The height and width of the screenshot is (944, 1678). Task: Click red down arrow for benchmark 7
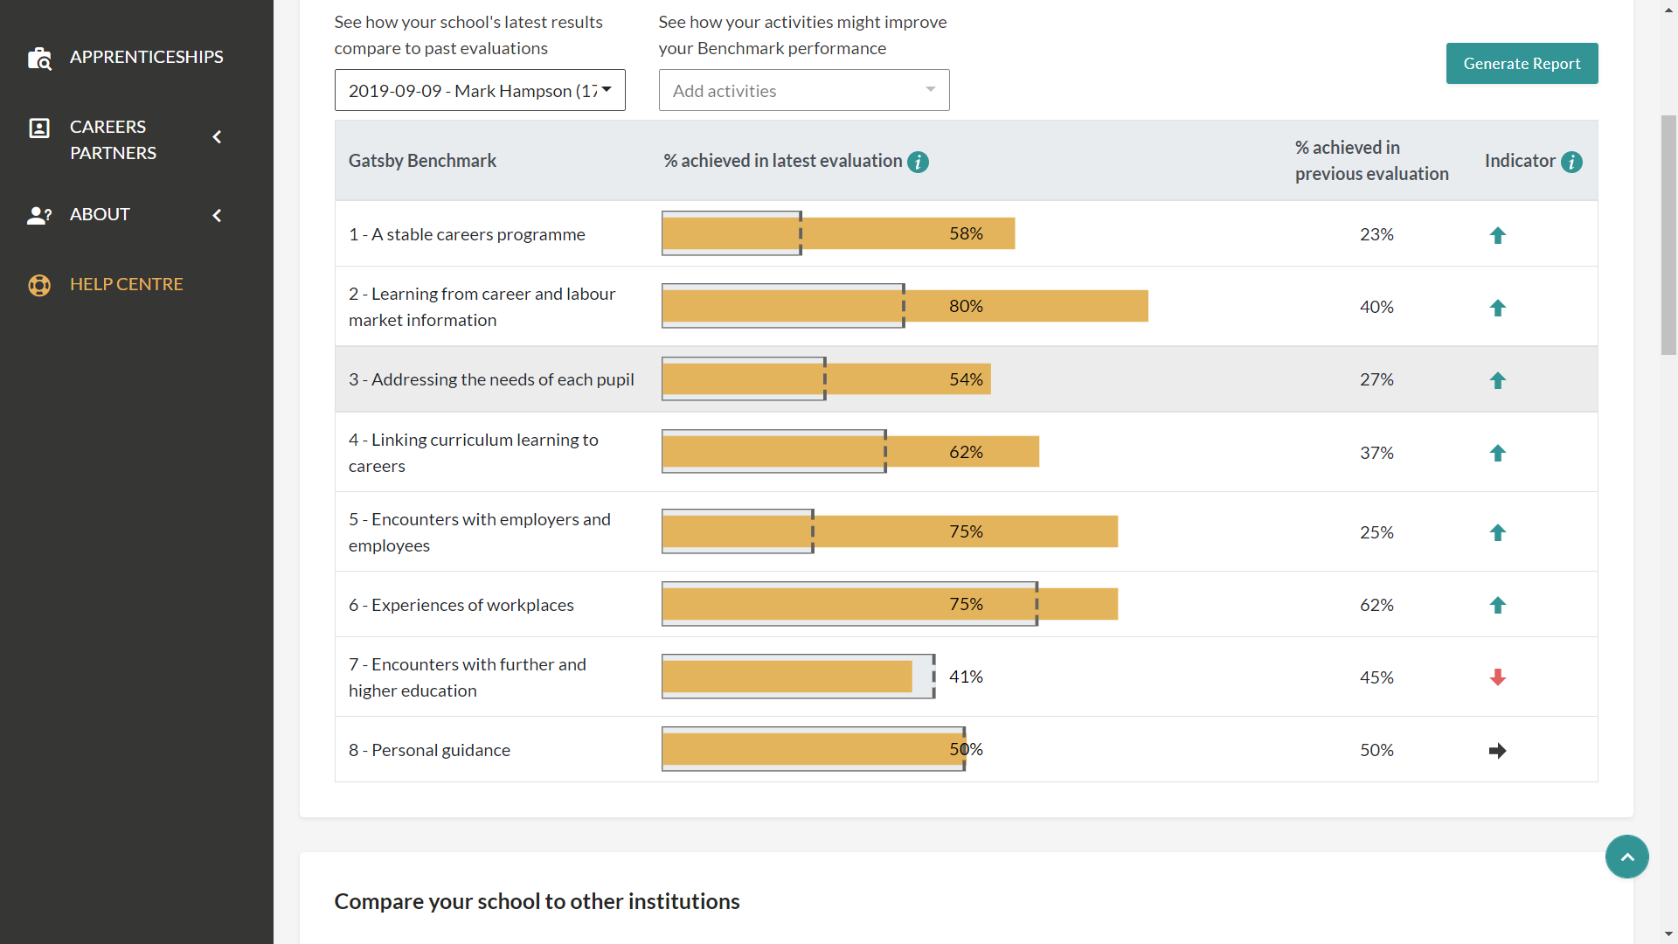point(1497,677)
